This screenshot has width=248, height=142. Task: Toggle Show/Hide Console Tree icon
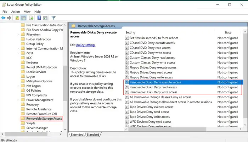click(x=24, y=18)
